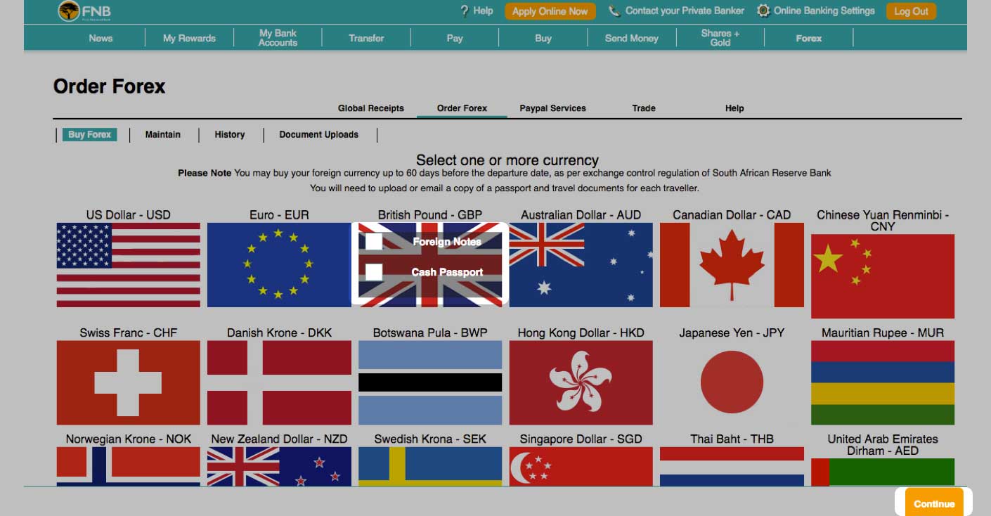The width and height of the screenshot is (991, 516).
Task: Click the 'Japanese Yen - JPY' label
Action: tap(732, 333)
